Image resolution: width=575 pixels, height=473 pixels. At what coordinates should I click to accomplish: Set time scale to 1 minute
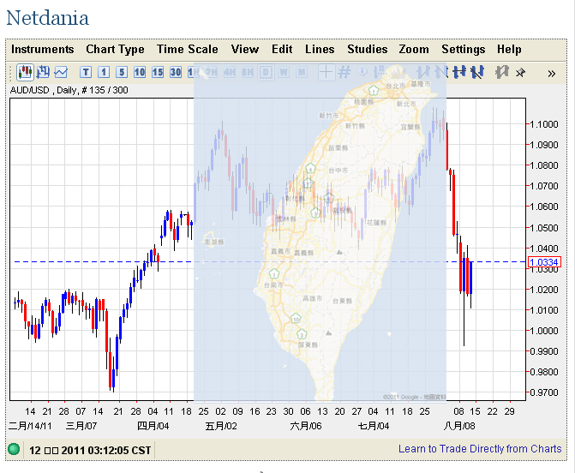(104, 72)
